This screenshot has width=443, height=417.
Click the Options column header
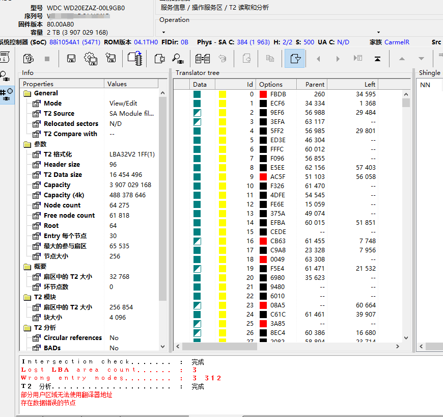point(276,85)
